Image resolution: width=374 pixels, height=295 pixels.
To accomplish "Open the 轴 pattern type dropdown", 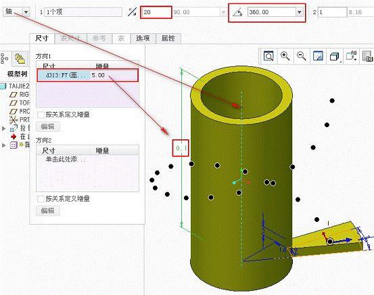I will pyautogui.click(x=26, y=12).
